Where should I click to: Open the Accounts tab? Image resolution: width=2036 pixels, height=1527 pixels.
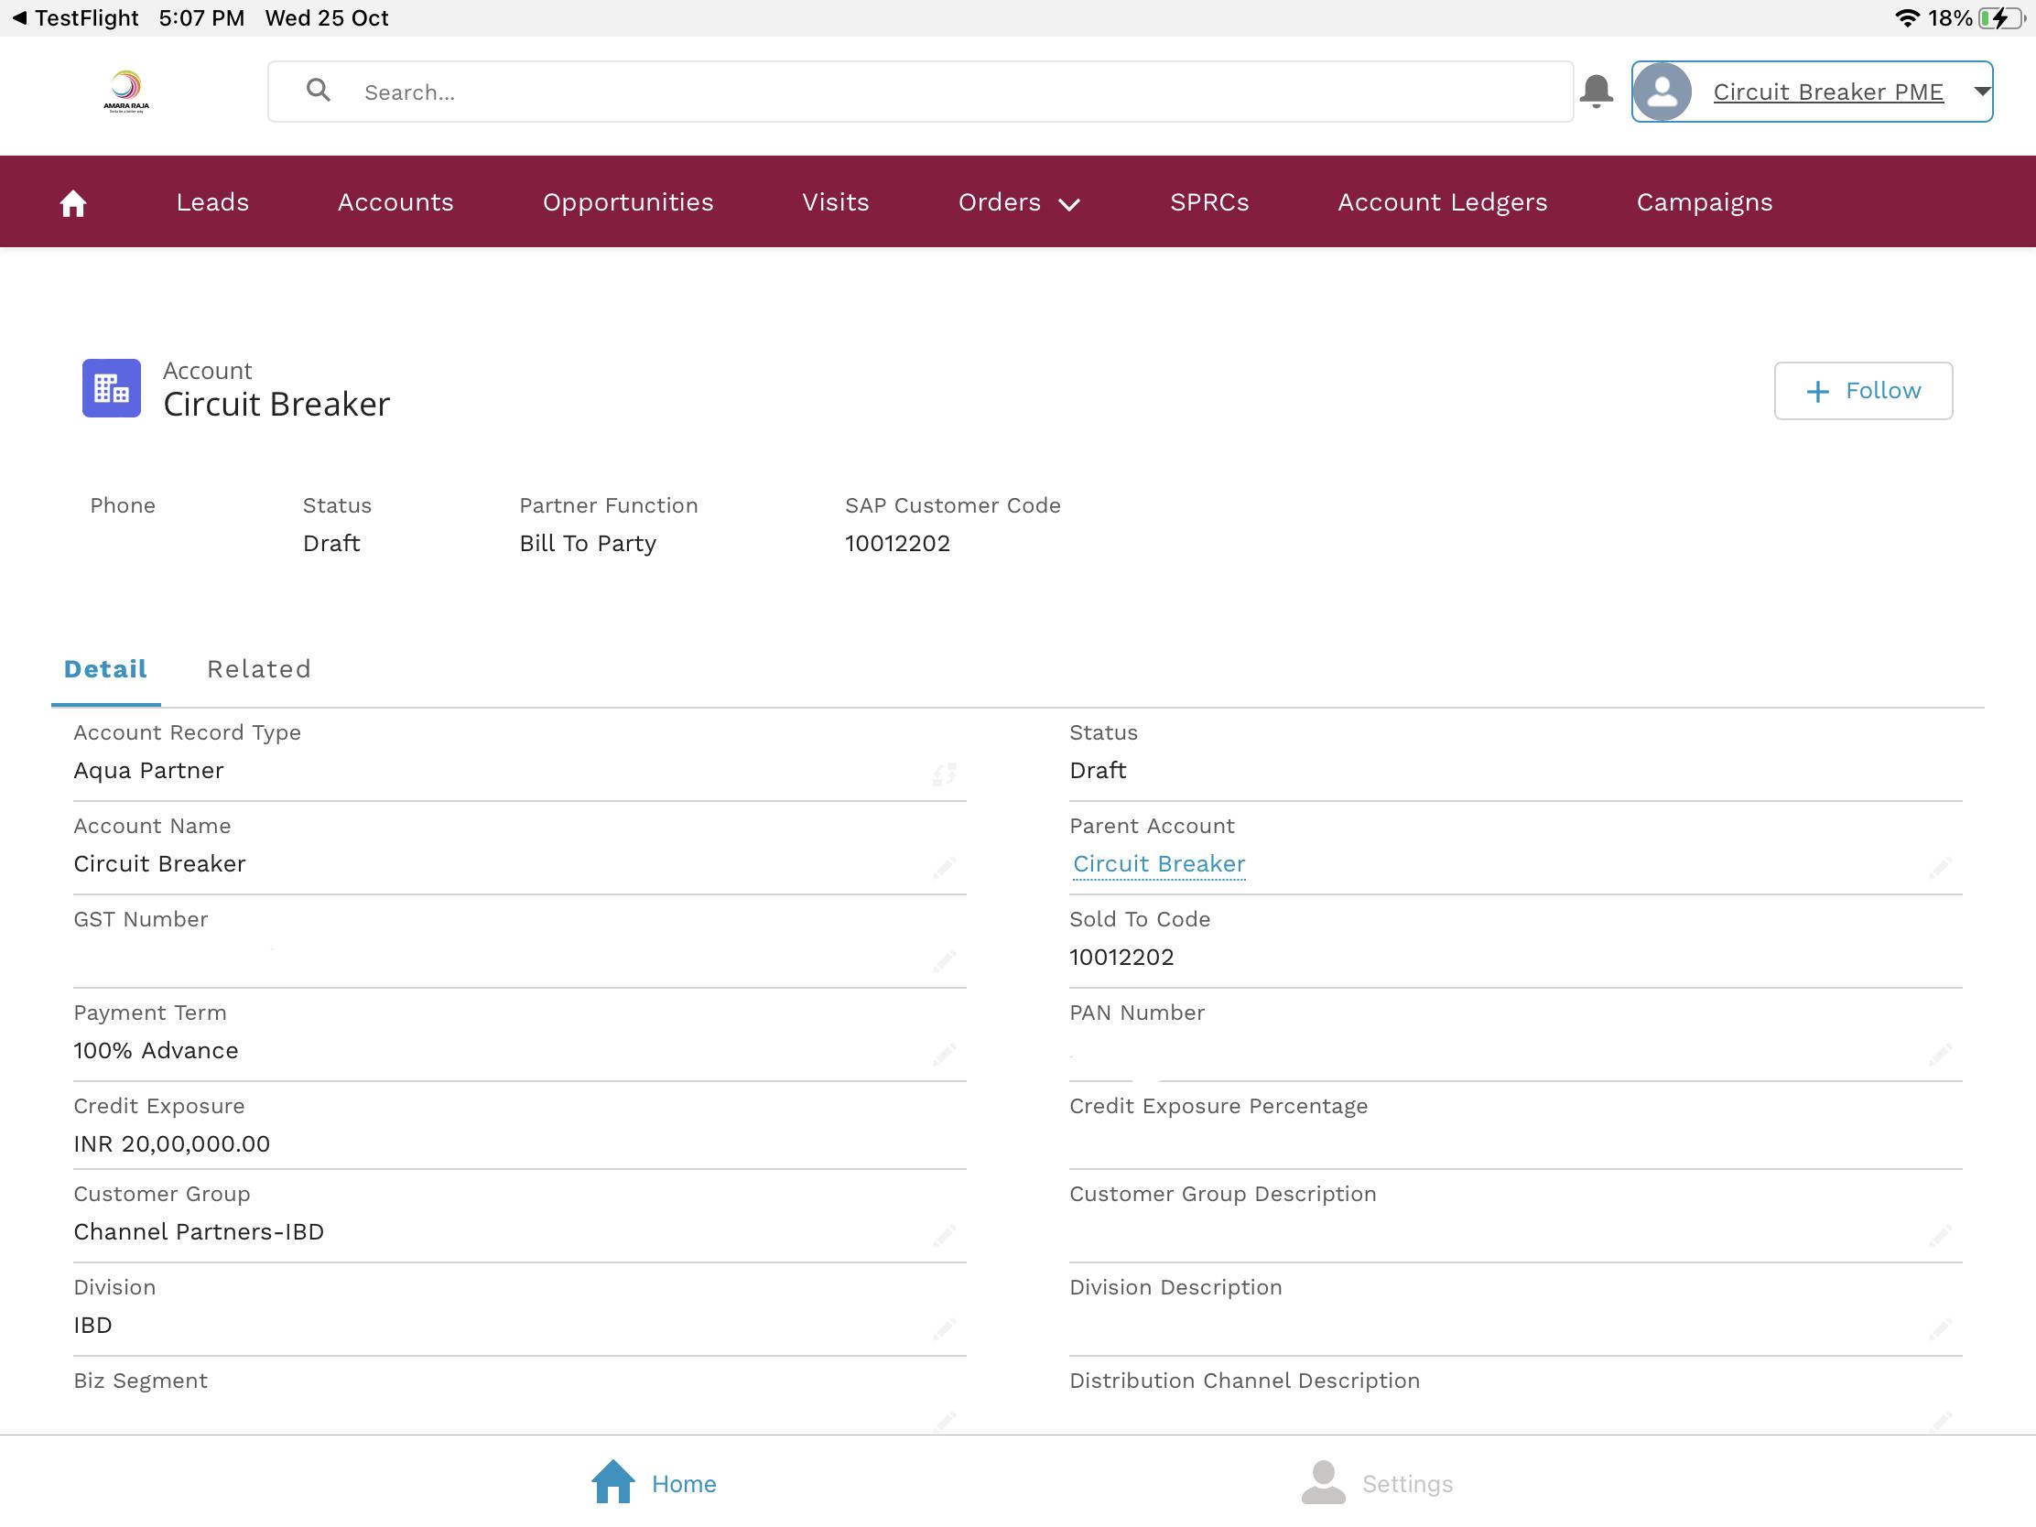tap(395, 201)
